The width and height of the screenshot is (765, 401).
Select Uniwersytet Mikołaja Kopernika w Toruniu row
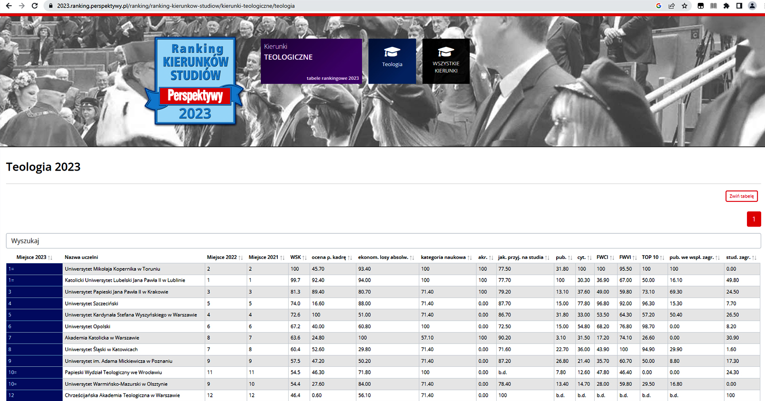pyautogui.click(x=383, y=269)
